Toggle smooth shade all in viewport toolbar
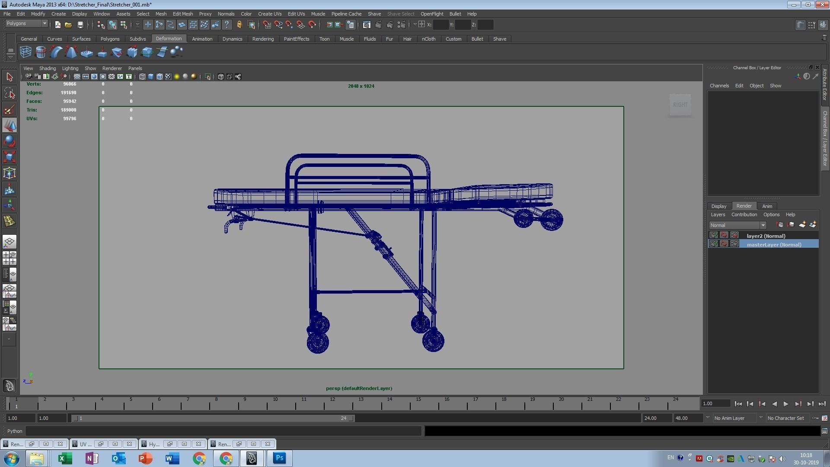The image size is (830, 467). click(x=151, y=77)
